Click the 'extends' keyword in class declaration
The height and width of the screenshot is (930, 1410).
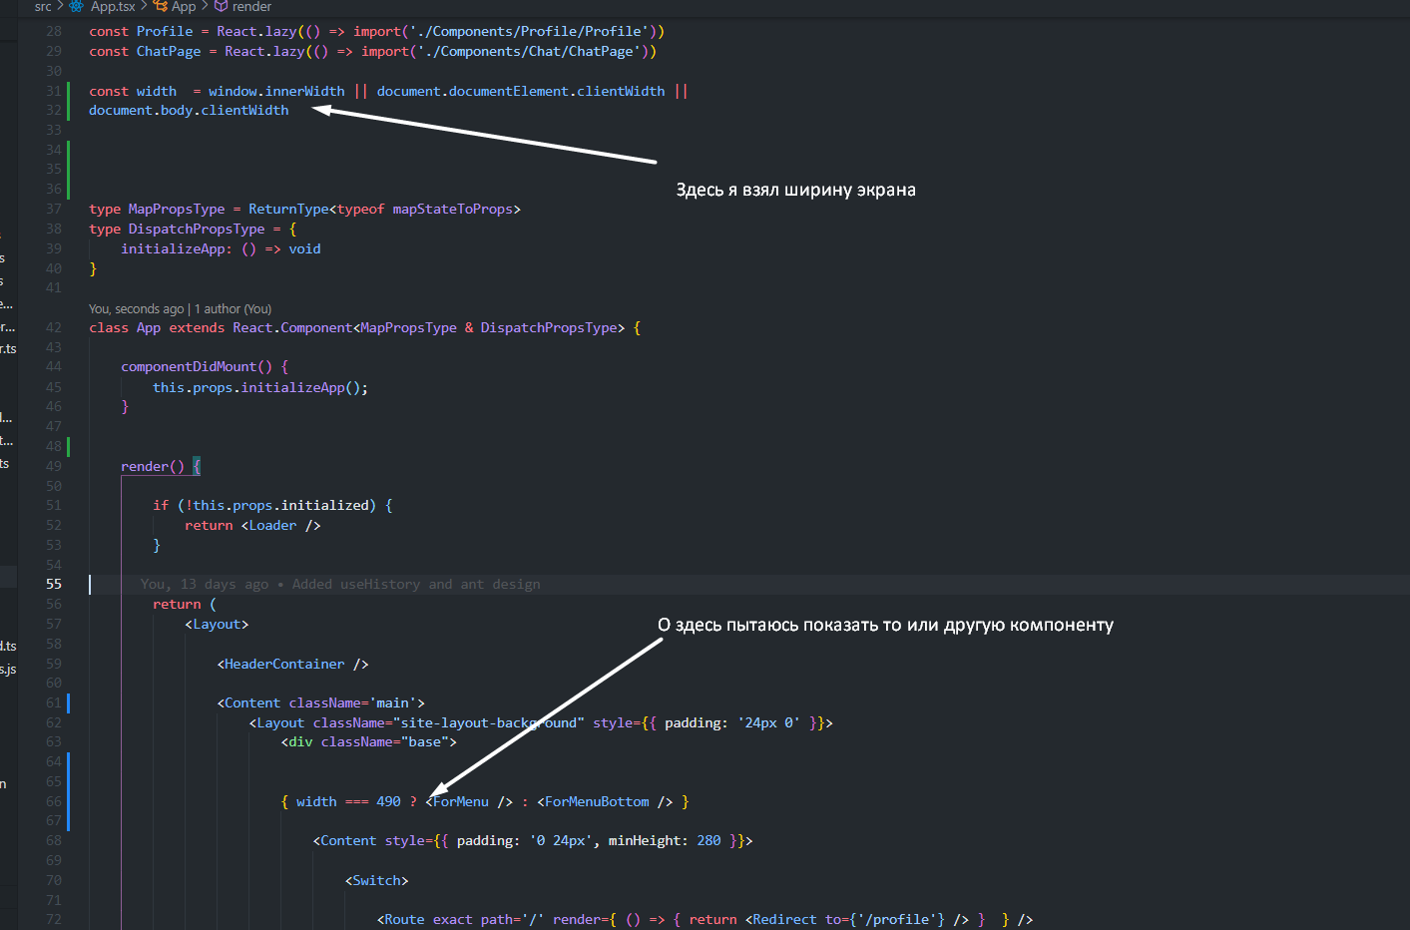197,328
